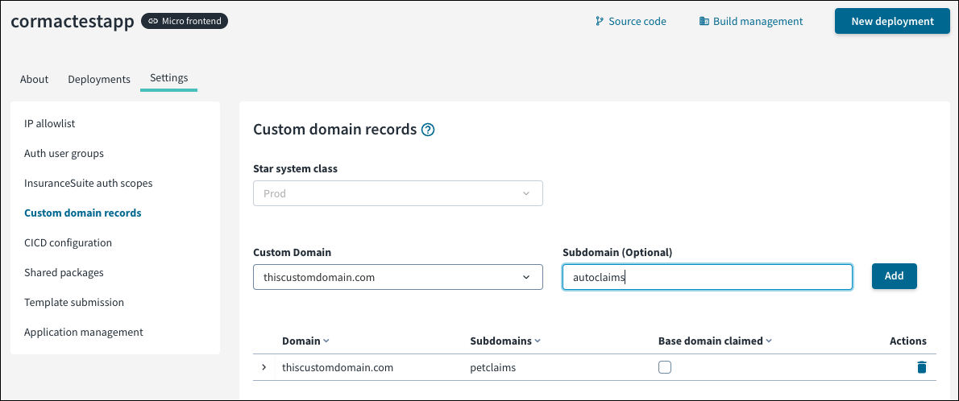Open the Build management link
Screen dimensions: 959x401
[751, 21]
